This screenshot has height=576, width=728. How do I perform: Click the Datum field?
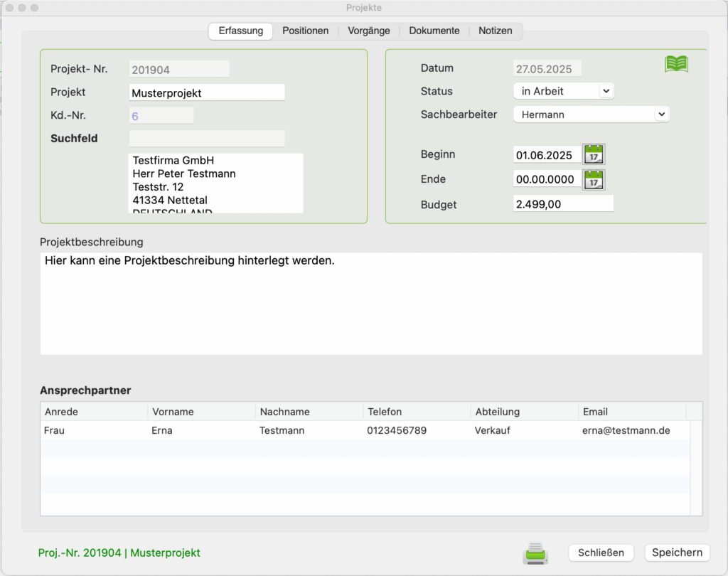point(547,69)
